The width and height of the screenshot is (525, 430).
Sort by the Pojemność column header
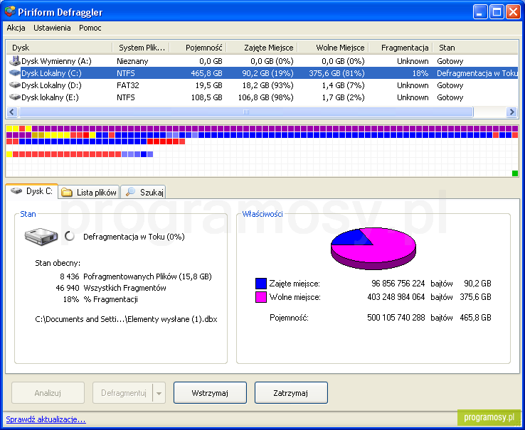click(198, 48)
